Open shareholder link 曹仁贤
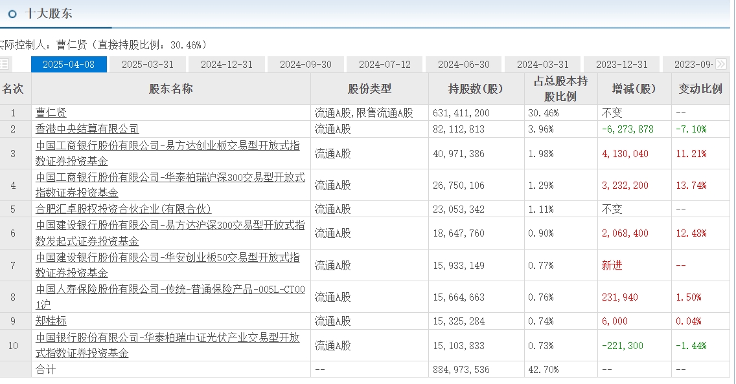This screenshot has height=384, width=736. [51, 113]
